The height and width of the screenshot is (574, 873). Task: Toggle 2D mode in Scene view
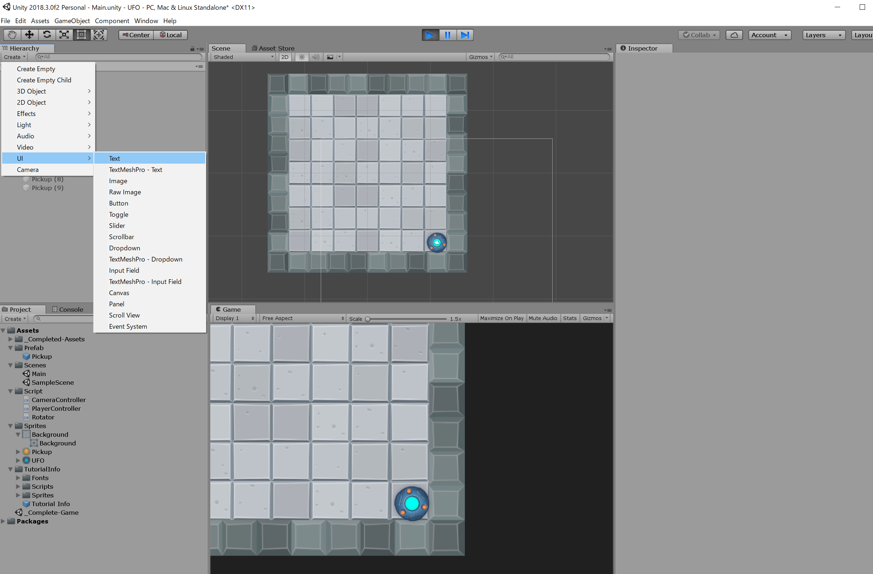click(x=285, y=57)
